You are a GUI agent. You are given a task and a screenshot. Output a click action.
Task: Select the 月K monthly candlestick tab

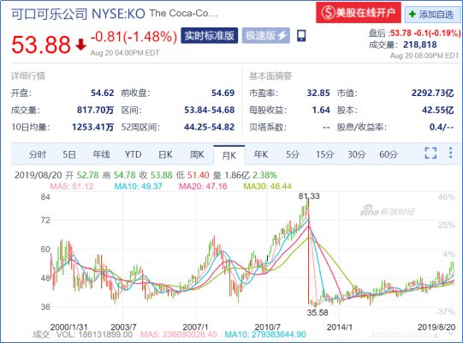[x=229, y=155]
